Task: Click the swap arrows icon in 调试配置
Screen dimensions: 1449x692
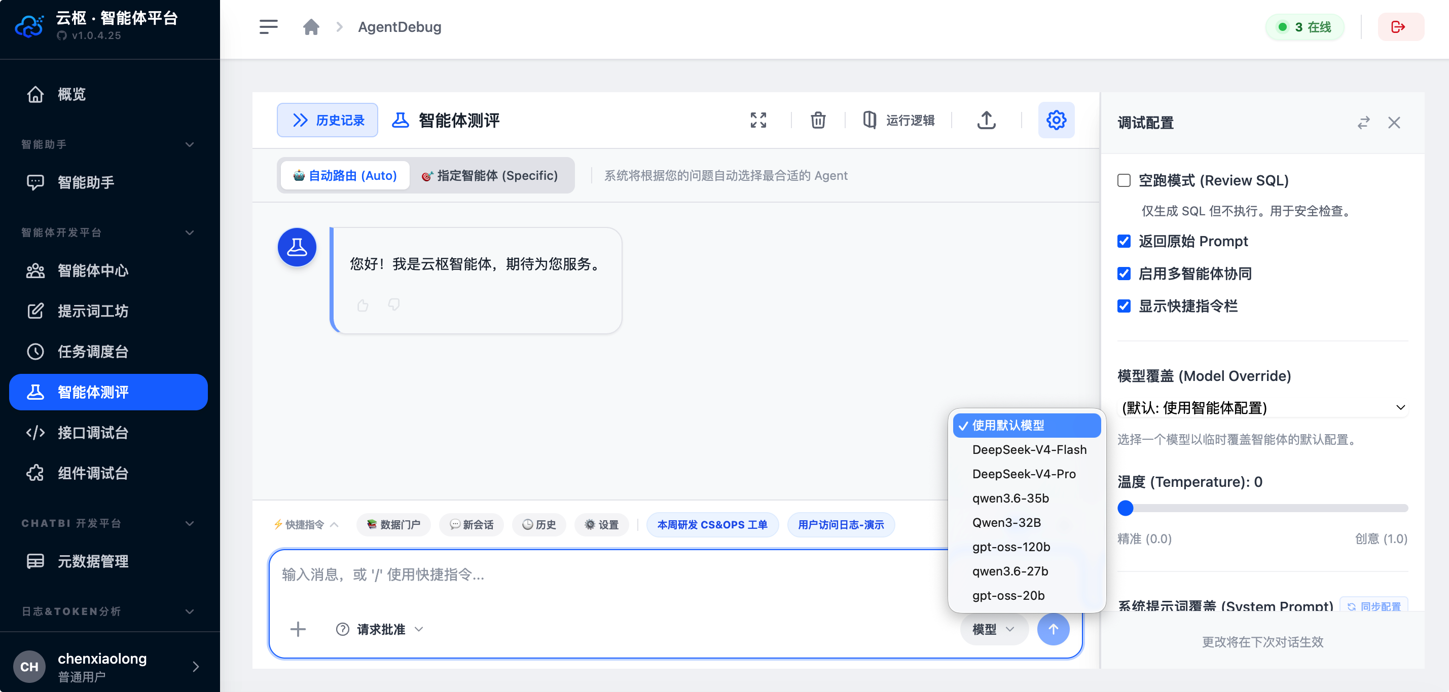Action: 1363,123
